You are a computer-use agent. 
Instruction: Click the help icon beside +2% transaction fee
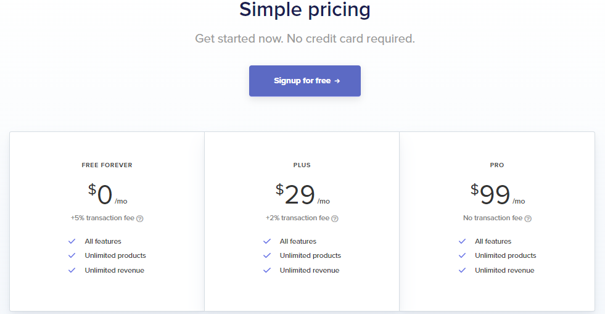pos(335,218)
